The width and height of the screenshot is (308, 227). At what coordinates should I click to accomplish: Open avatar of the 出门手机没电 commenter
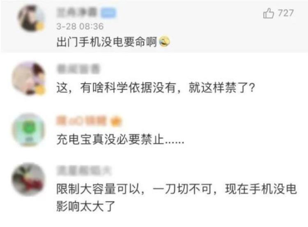click(32, 18)
